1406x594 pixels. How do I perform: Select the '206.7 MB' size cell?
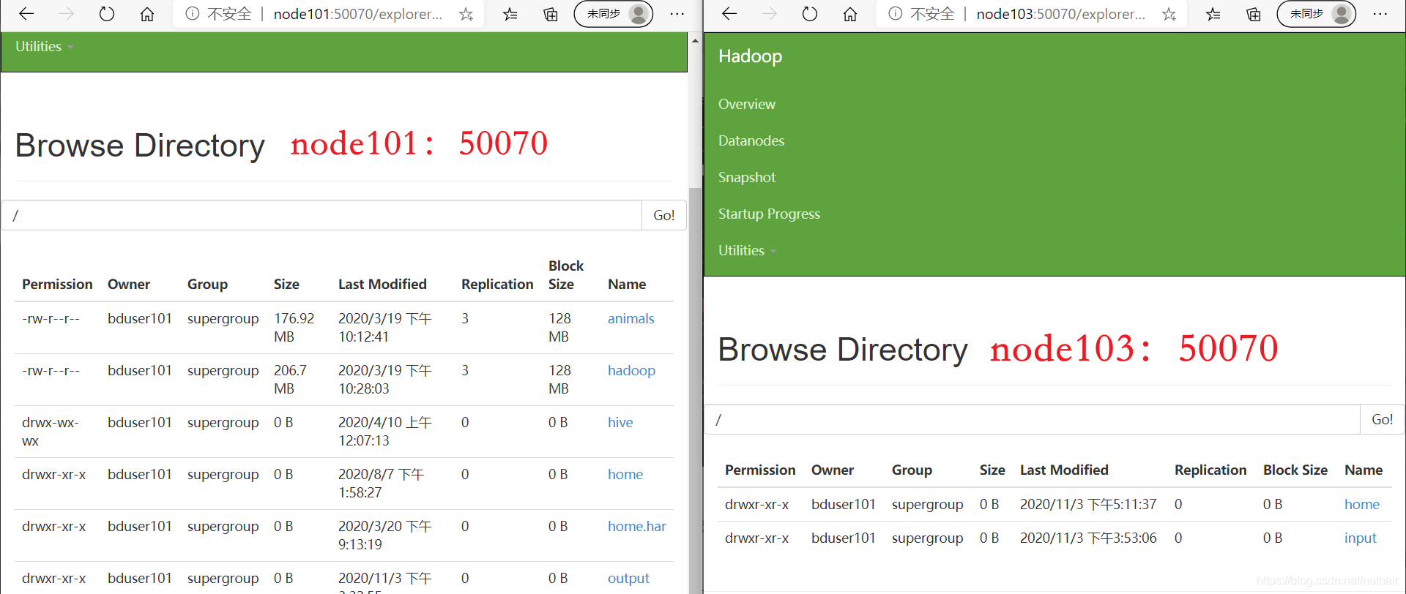click(x=291, y=379)
